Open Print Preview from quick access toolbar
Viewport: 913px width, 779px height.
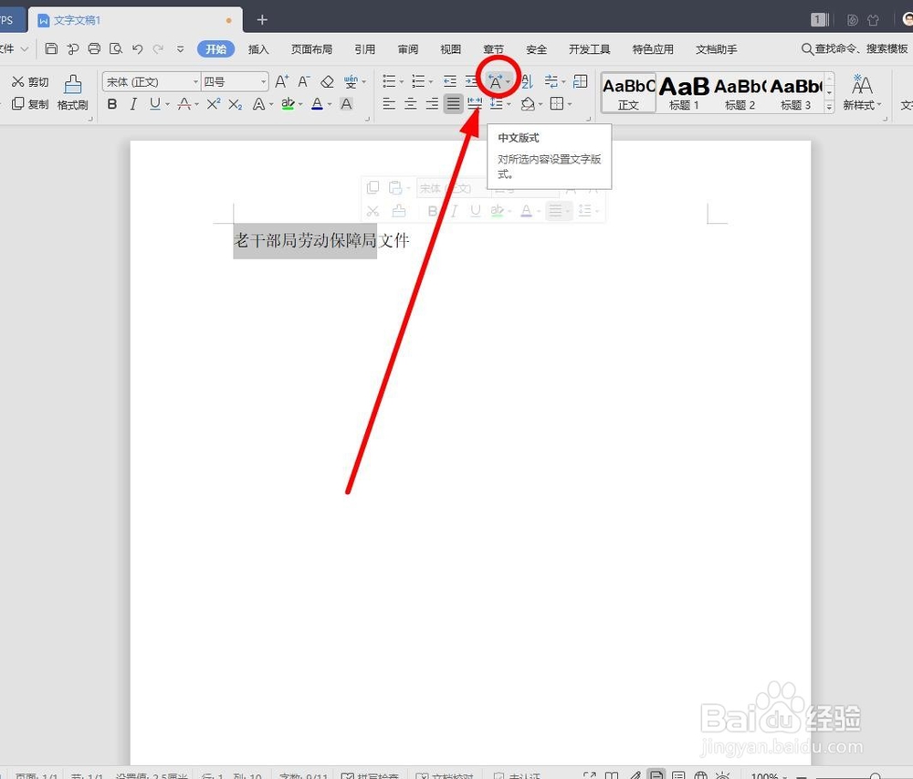(116, 49)
